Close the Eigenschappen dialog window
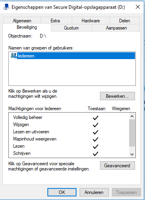This screenshot has height=200, width=145. coord(138,7)
